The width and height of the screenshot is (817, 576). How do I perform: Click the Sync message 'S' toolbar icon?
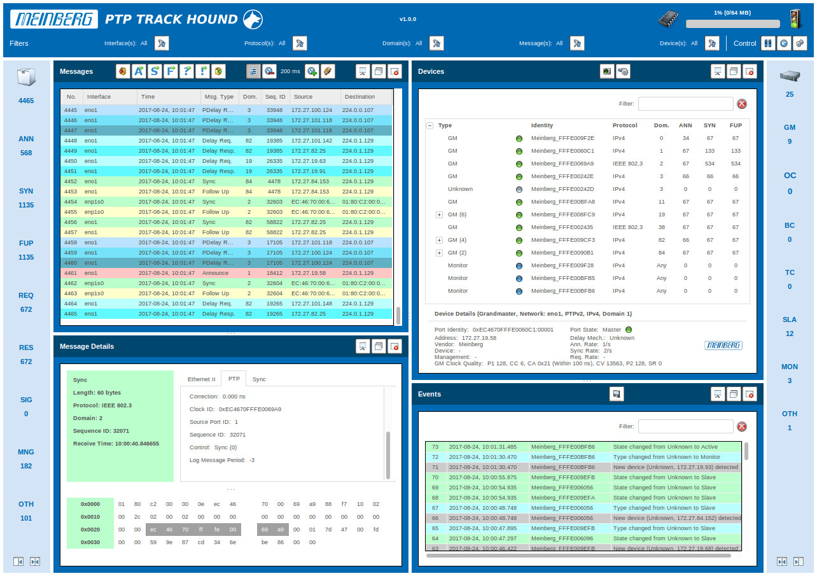pos(155,71)
